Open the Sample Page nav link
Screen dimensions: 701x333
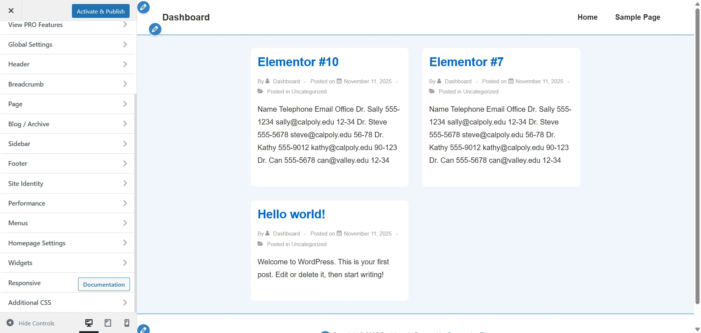(x=637, y=17)
